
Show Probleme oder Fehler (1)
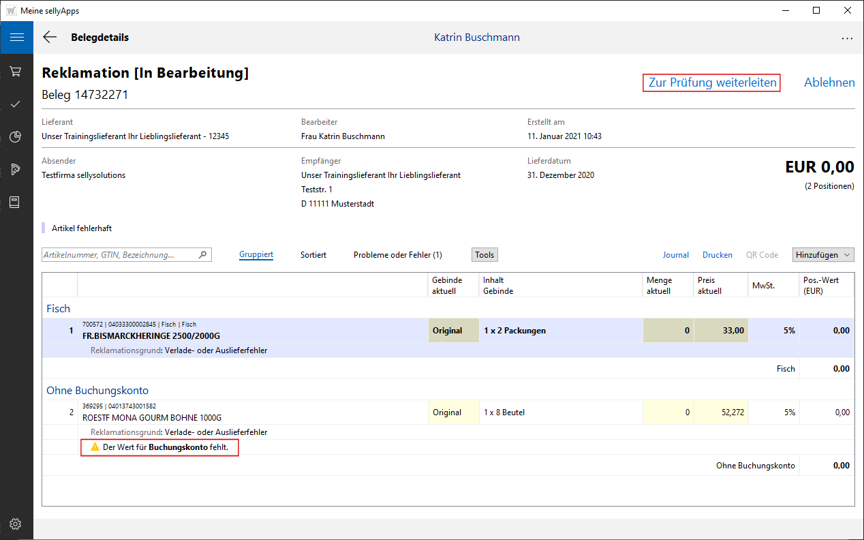[x=397, y=254]
